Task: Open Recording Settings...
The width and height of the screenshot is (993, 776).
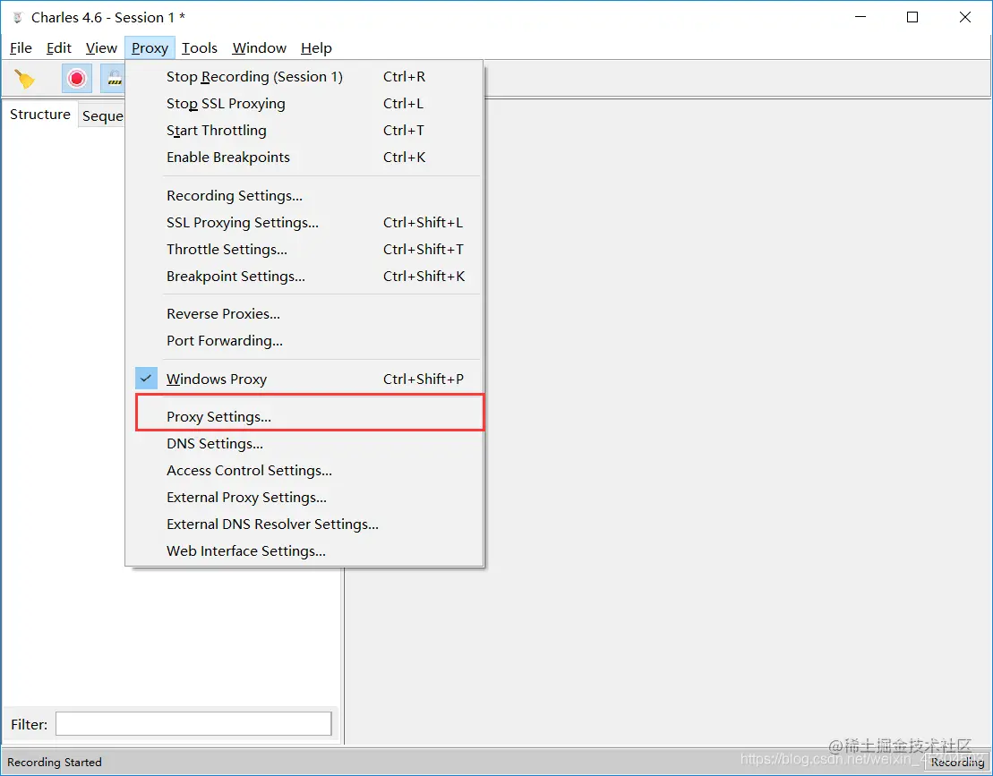Action: tap(304, 196)
